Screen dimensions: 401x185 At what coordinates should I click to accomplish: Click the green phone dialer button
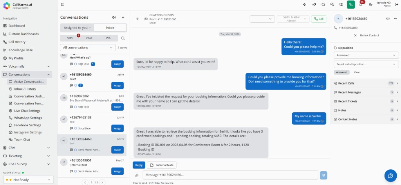[350, 4]
